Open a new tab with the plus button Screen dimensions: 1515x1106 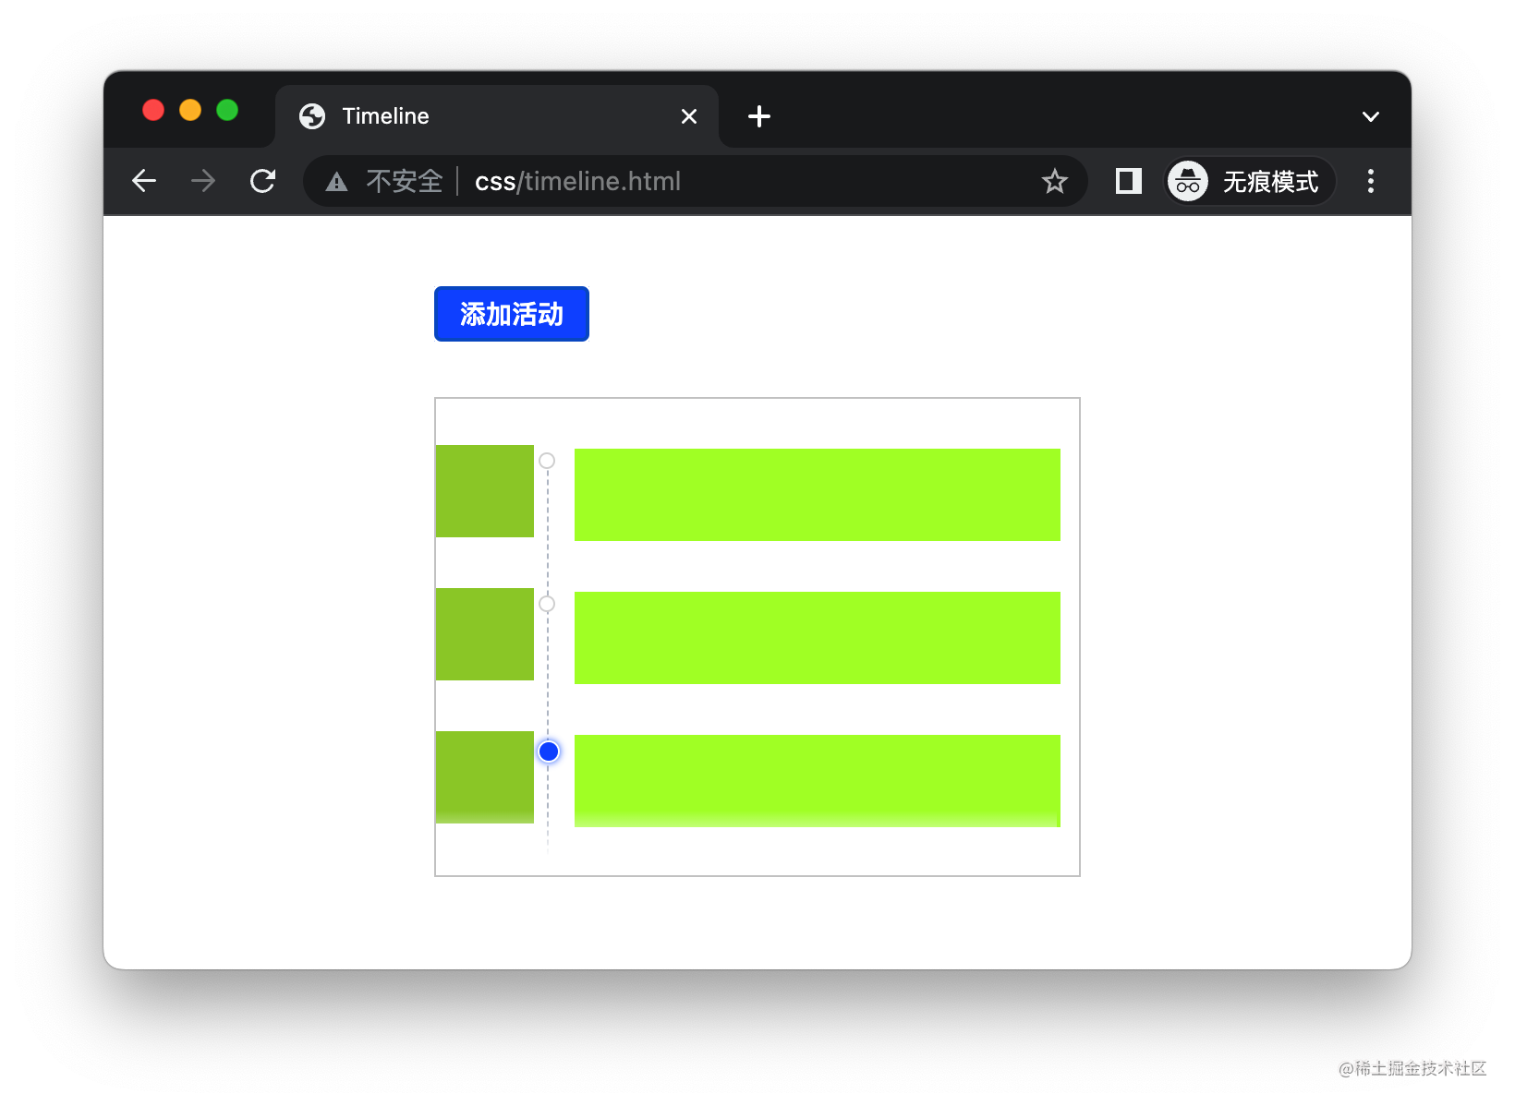759,115
